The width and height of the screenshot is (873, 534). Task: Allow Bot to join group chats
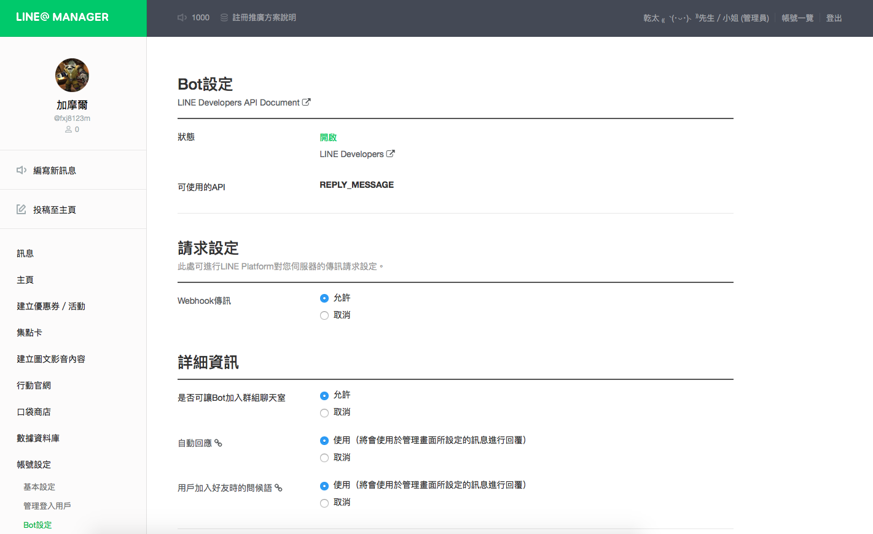324,396
